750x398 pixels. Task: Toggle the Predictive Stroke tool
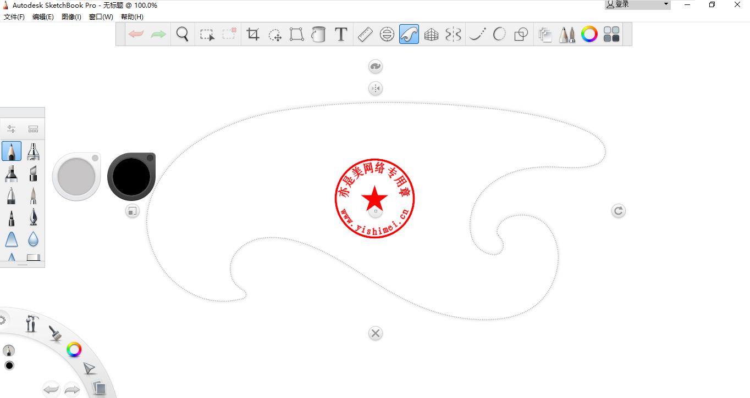point(499,34)
